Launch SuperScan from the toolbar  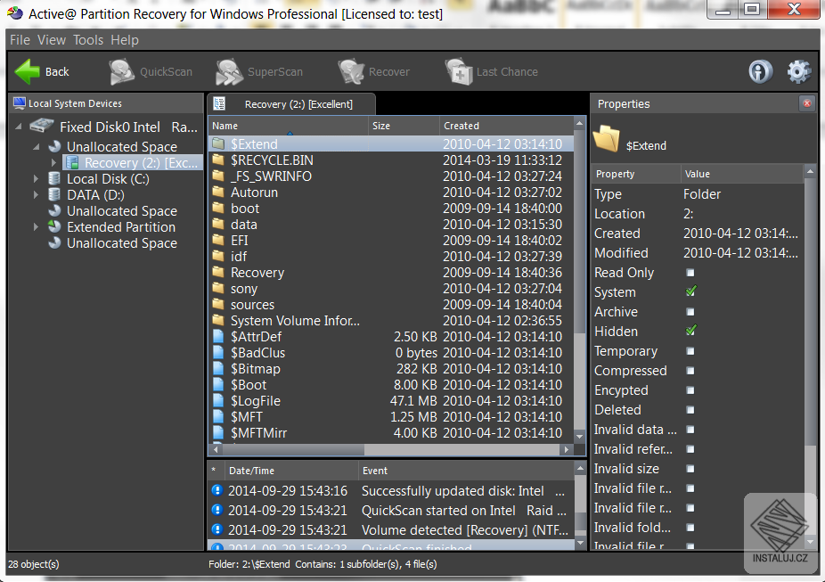click(x=259, y=72)
